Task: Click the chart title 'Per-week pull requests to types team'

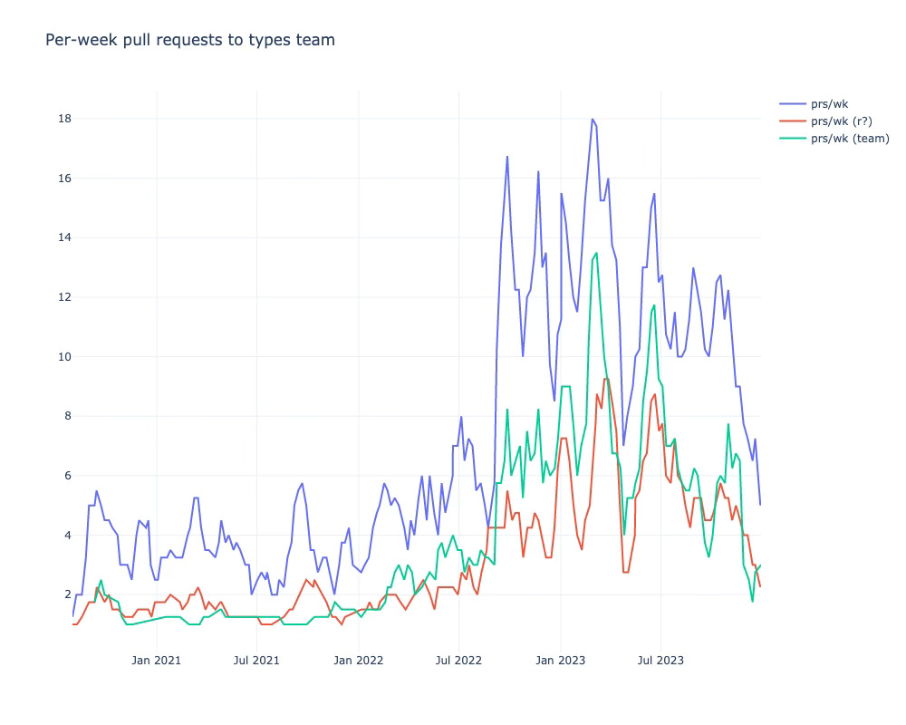Action: pos(190,40)
